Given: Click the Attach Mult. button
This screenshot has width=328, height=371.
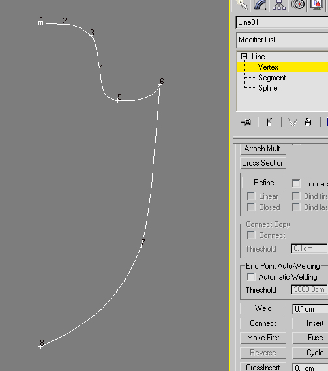Looking at the screenshot, I should (263, 149).
